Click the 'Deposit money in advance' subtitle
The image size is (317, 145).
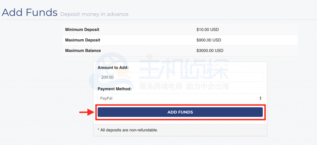pyautogui.click(x=94, y=14)
